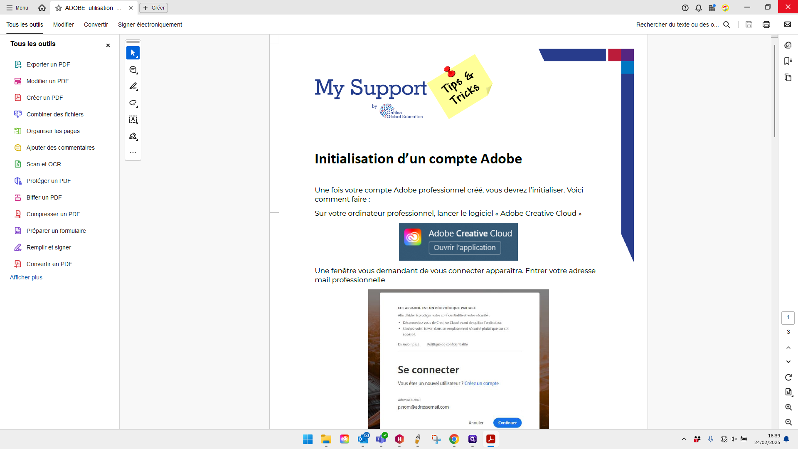Zoom out of the document
This screenshot has width=798, height=449.
pyautogui.click(x=788, y=422)
